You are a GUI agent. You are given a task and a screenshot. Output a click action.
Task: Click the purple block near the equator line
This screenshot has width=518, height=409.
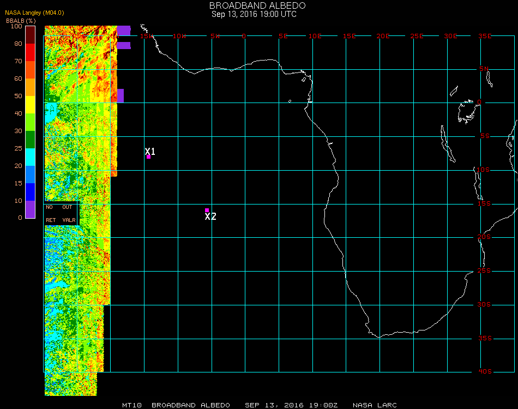tap(121, 95)
